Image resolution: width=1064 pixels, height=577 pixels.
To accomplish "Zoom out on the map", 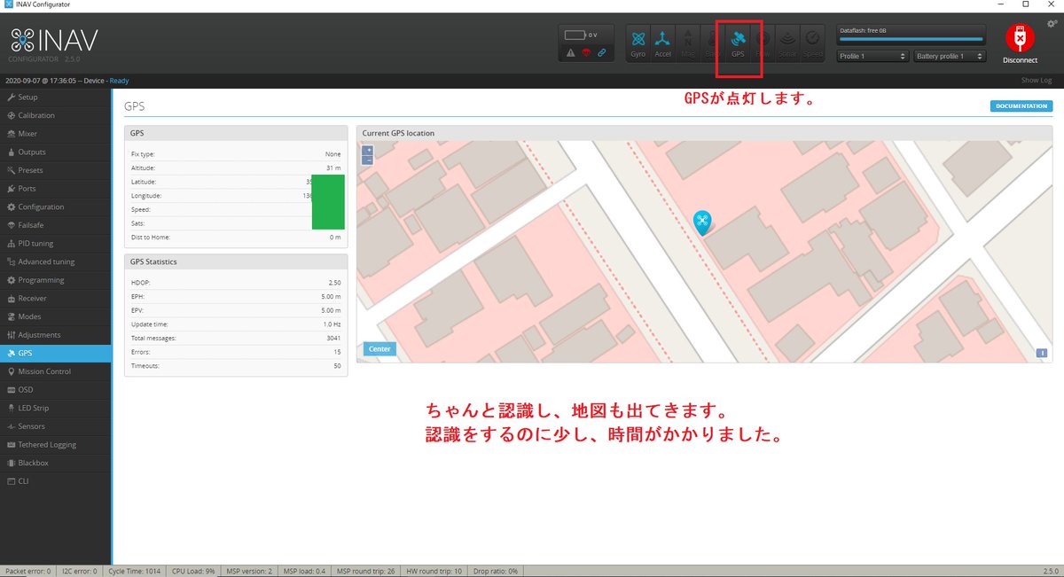I will 368,160.
